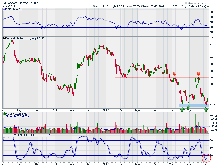Click the 27.0 price axis label
219x168 pixels.
click(212, 104)
